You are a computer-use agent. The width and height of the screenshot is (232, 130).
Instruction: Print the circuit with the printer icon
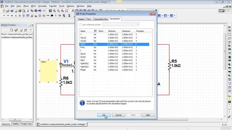pyautogui.click(x=20, y=11)
